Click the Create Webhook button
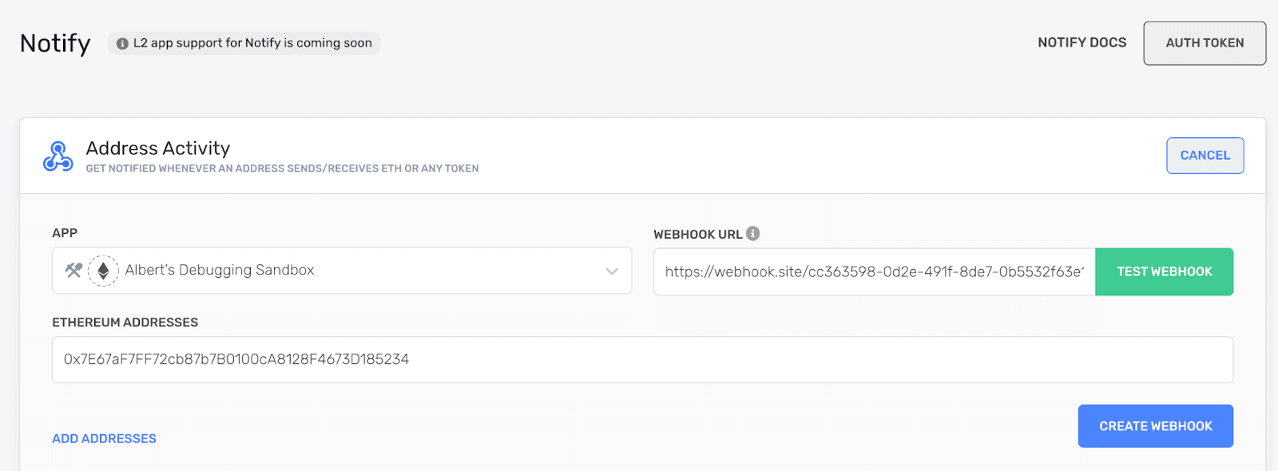This screenshot has width=1278, height=471. click(1155, 426)
